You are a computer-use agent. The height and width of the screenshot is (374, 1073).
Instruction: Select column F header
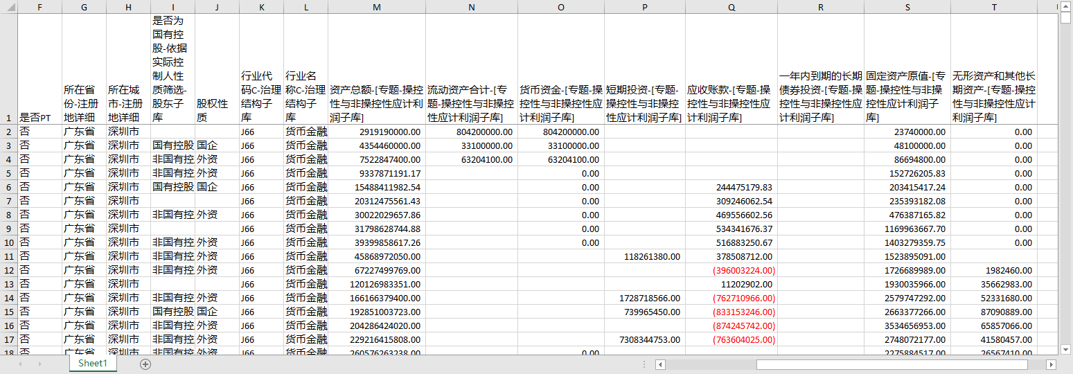[x=39, y=7]
